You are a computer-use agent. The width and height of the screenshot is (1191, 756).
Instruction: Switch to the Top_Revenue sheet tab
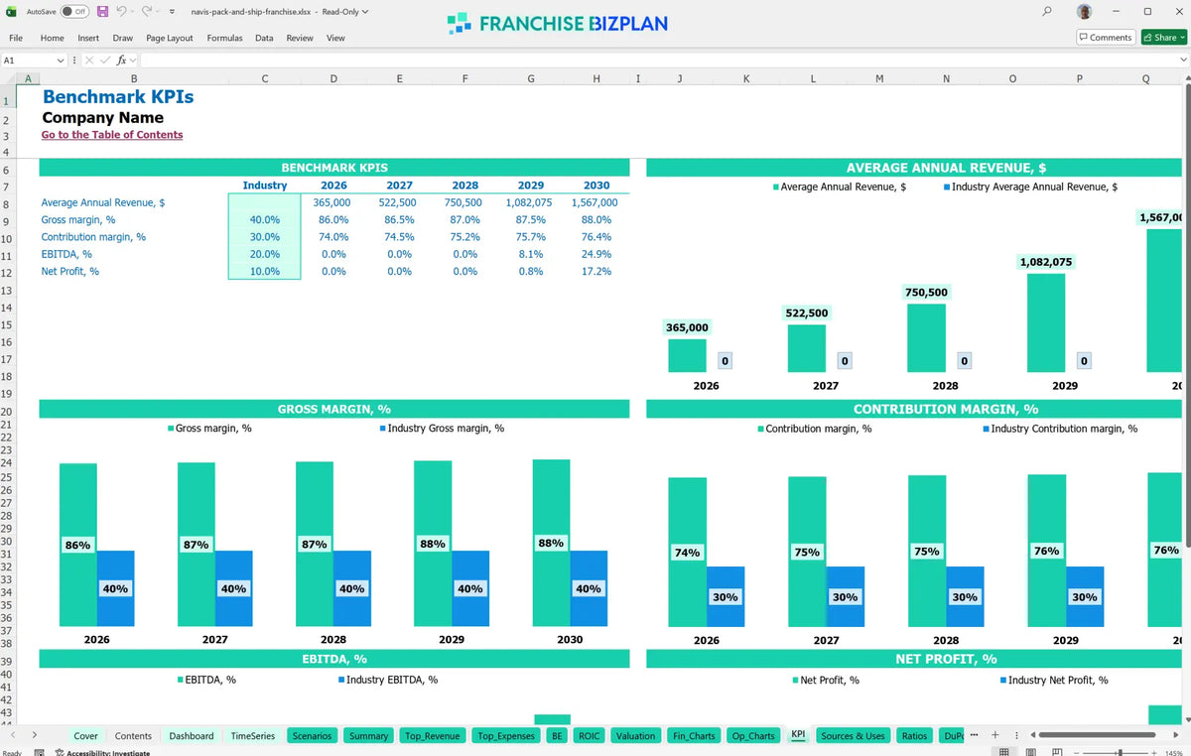(432, 736)
